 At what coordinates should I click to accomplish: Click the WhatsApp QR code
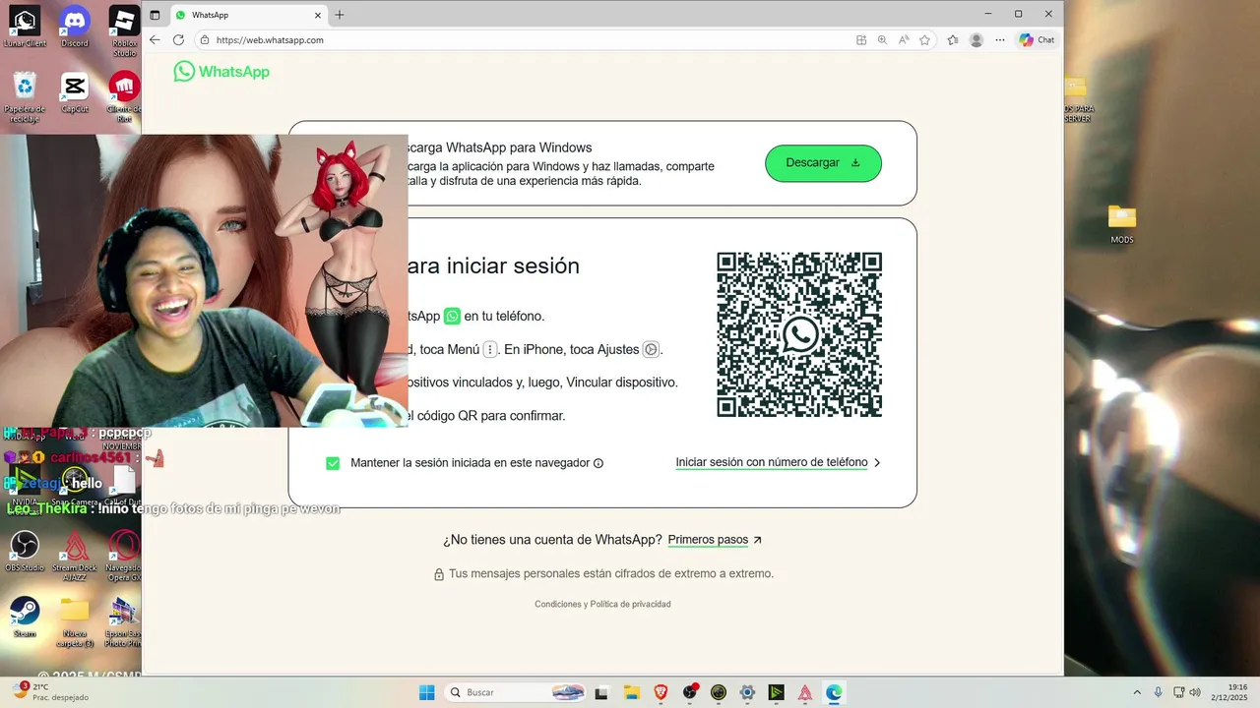tap(799, 334)
